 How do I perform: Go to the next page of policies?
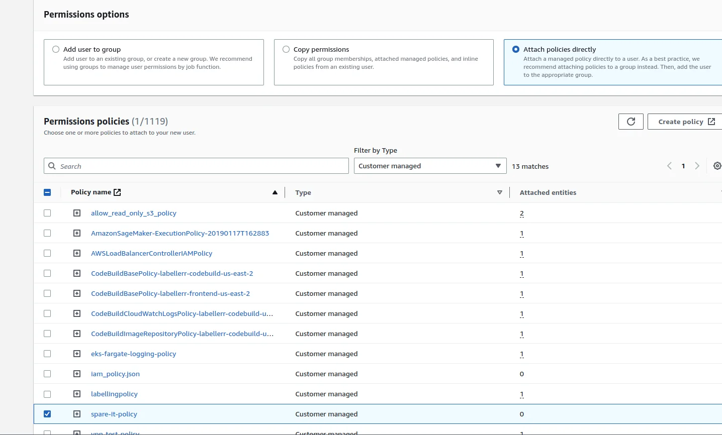click(697, 166)
